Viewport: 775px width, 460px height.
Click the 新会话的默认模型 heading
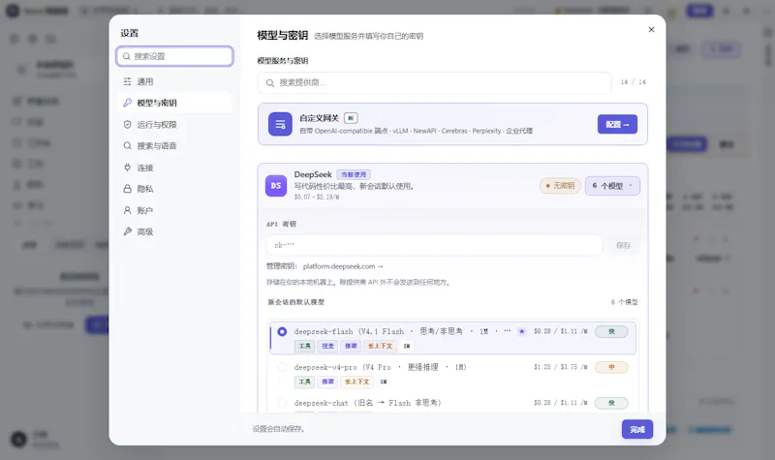click(296, 302)
